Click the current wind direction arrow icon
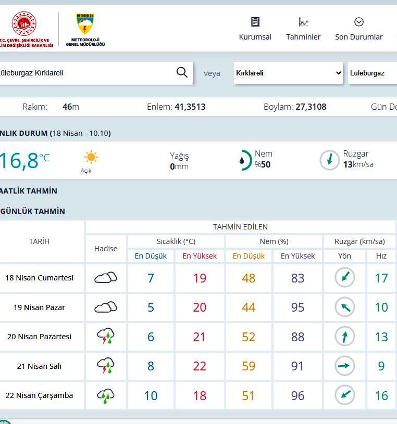397x424 pixels. 329,160
